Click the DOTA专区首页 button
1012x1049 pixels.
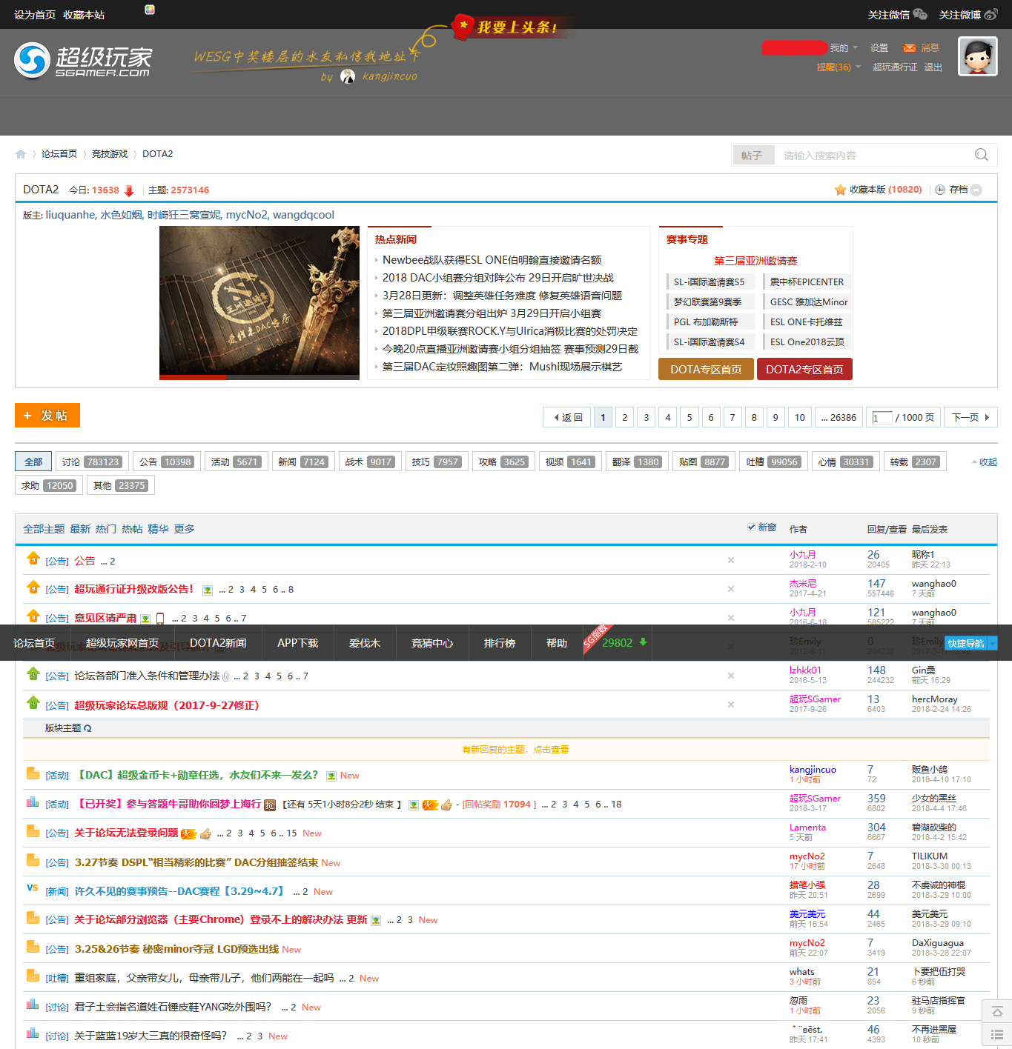tap(706, 369)
